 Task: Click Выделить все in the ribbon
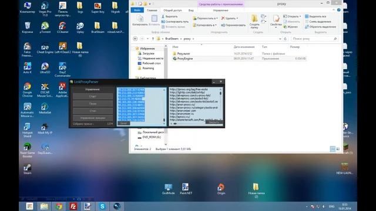coord(315,16)
